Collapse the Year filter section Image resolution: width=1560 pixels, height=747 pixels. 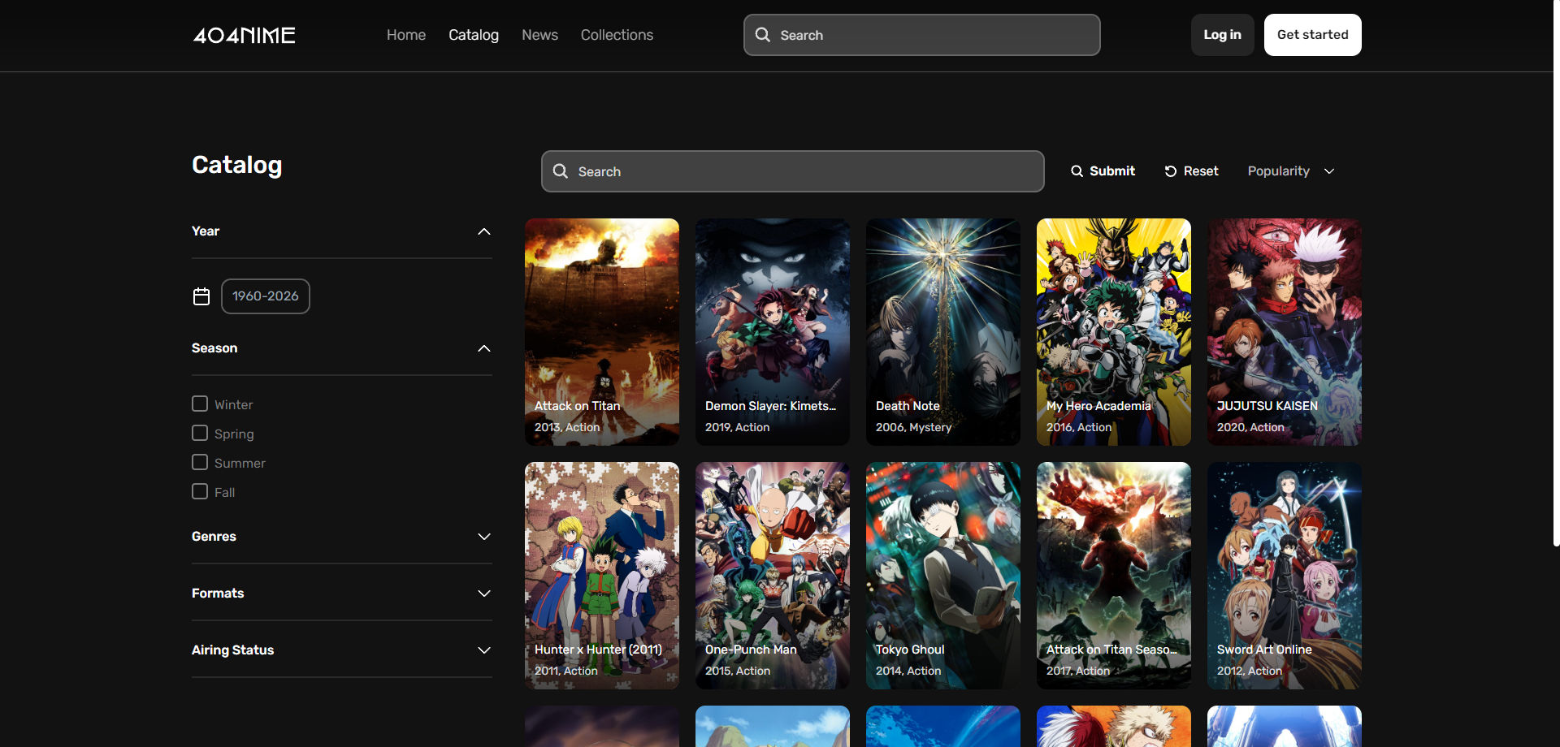pos(484,231)
